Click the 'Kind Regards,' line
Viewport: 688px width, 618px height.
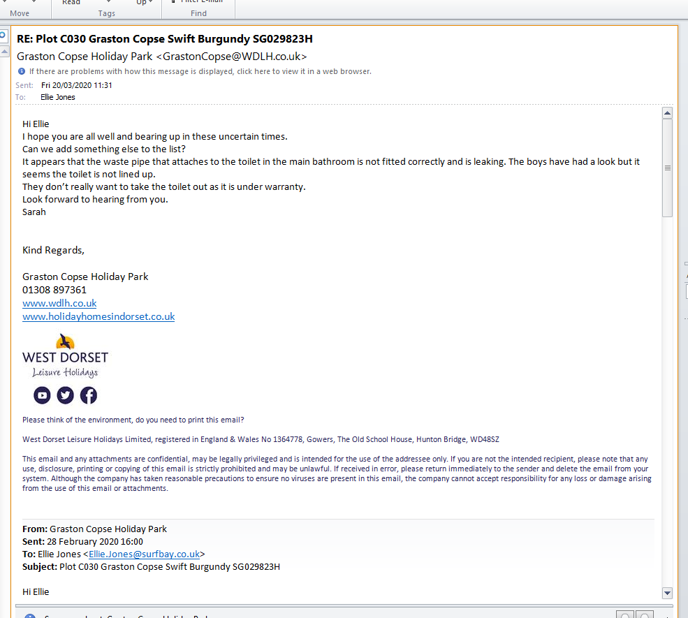tap(53, 250)
